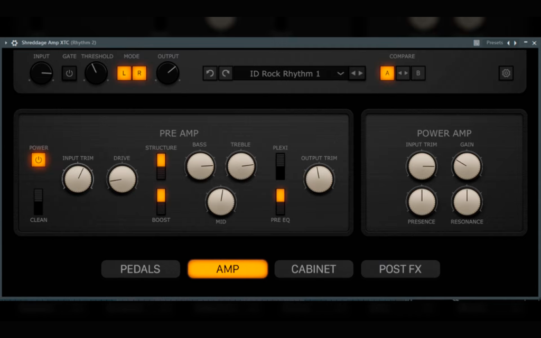Click the redo arrow icon
This screenshot has width=541, height=338.
click(226, 73)
